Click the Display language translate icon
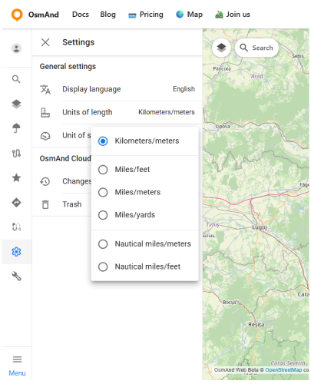Screen dimensions: 311x384 pyautogui.click(x=45, y=89)
